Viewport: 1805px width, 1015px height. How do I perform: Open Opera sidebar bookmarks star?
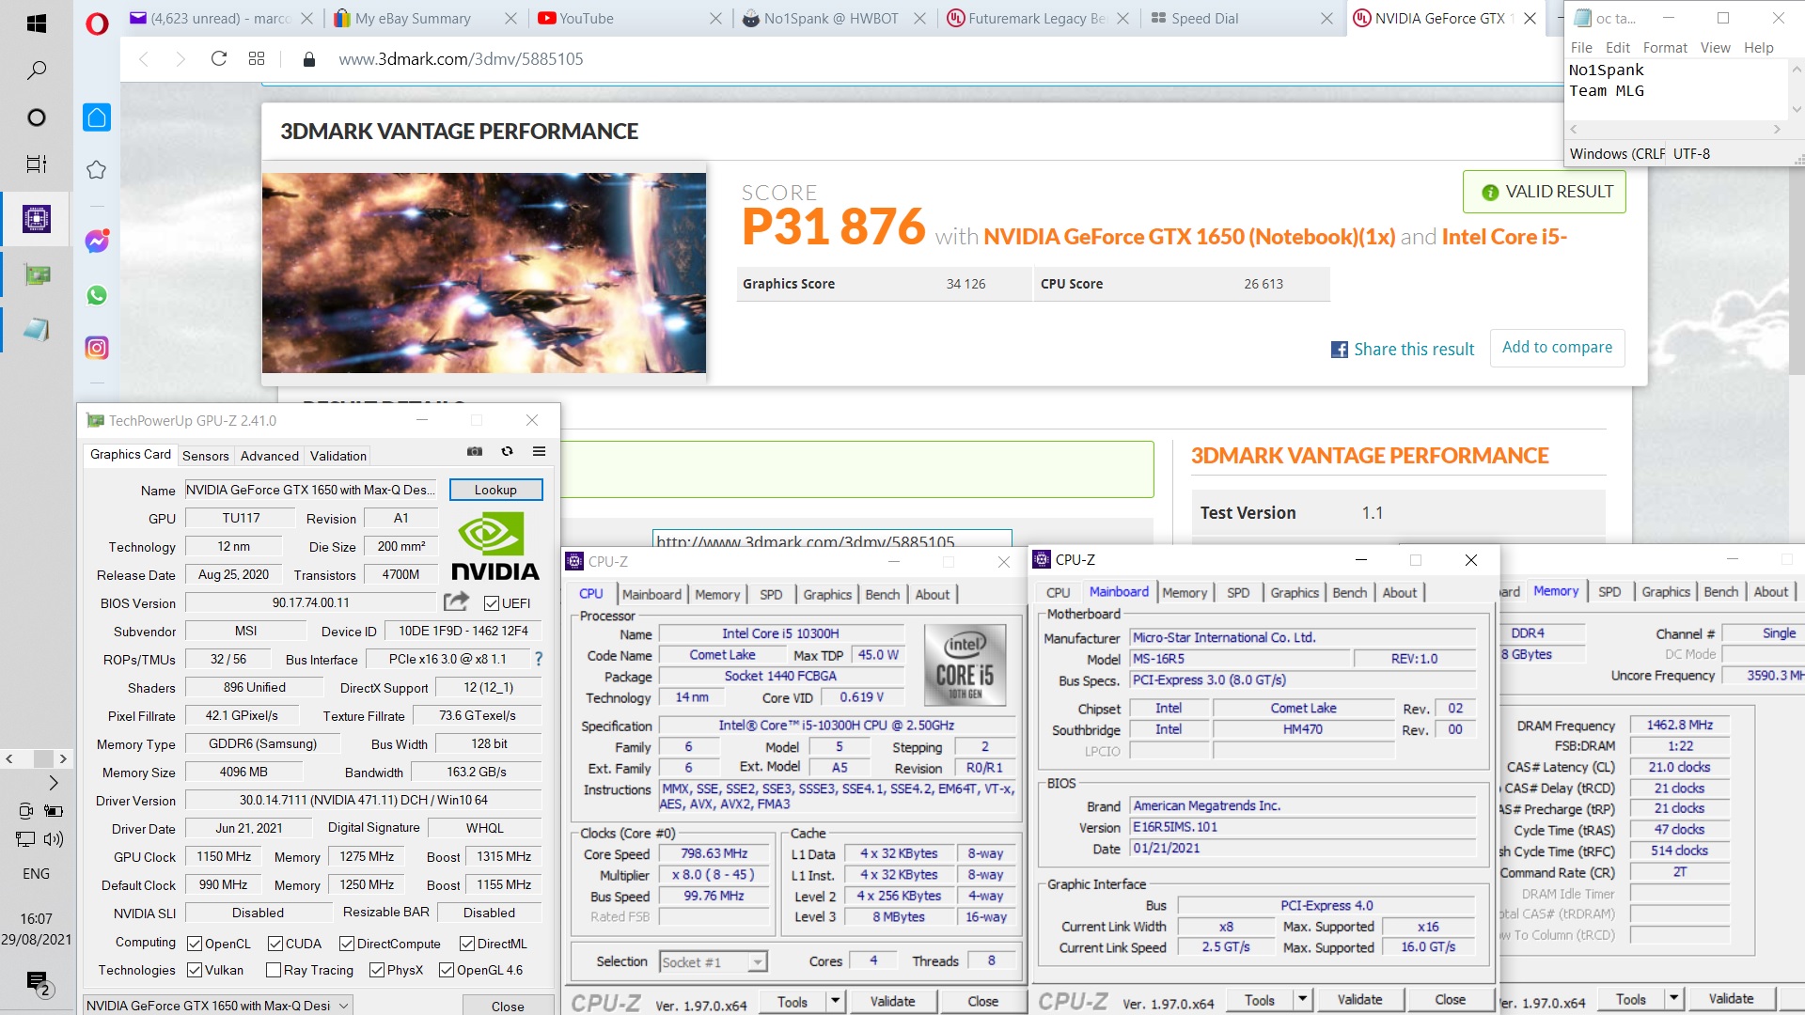point(97,170)
